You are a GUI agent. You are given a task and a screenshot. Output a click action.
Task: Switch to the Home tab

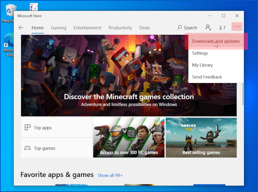pyautogui.click(x=38, y=28)
